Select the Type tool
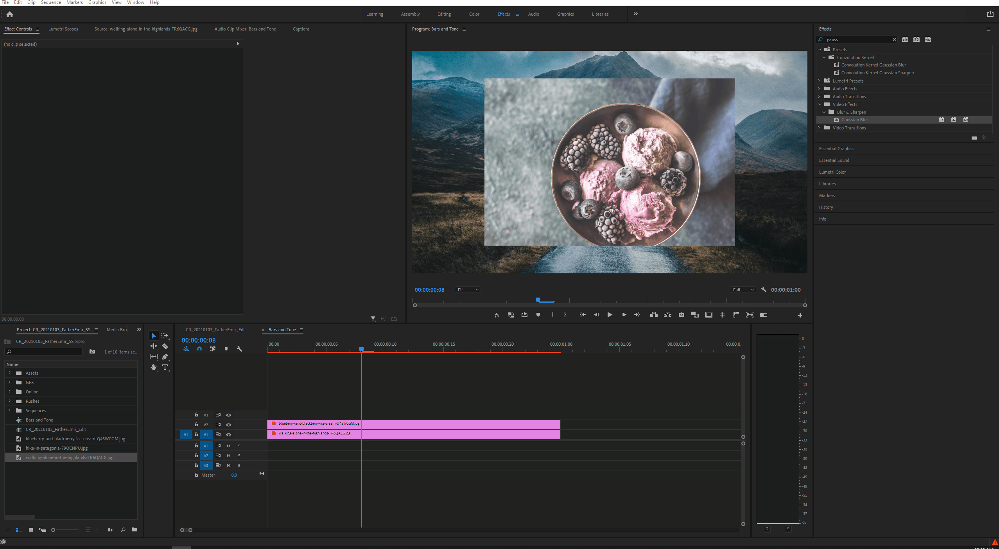This screenshot has width=999, height=549. pos(165,367)
